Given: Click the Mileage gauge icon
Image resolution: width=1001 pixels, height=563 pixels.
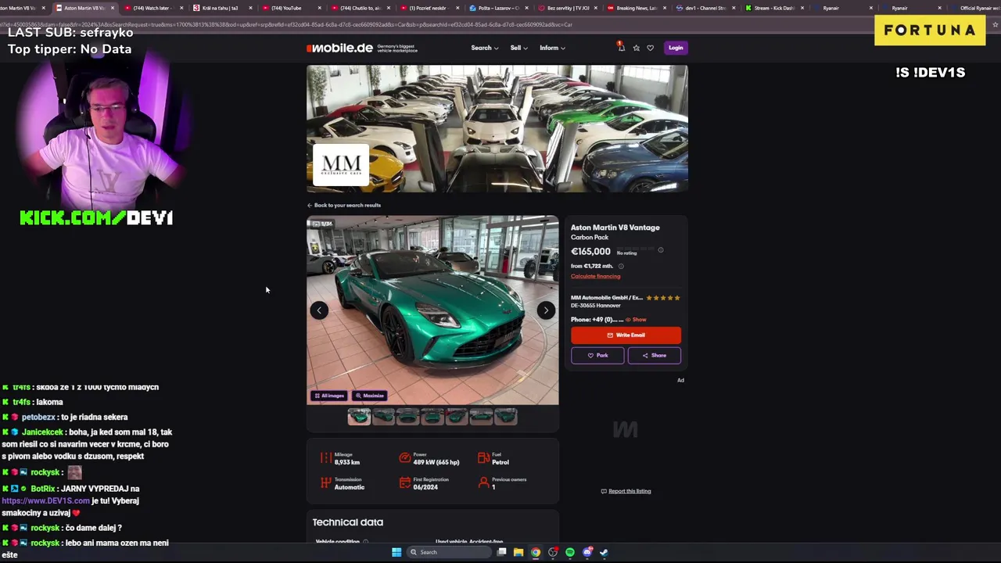Looking at the screenshot, I should tap(326, 458).
